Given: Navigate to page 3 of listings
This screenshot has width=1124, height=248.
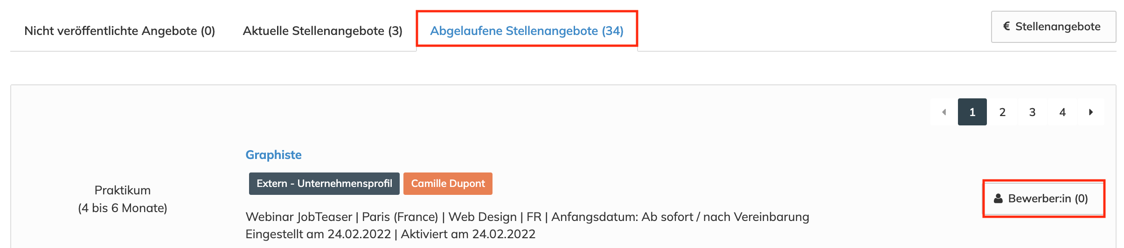Looking at the screenshot, I should click(x=1032, y=112).
